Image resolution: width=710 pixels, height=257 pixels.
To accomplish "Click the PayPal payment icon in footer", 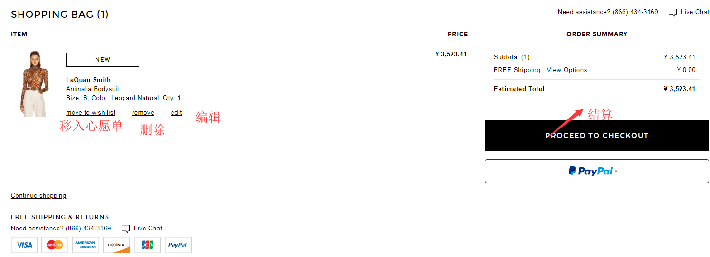I will [x=178, y=245].
